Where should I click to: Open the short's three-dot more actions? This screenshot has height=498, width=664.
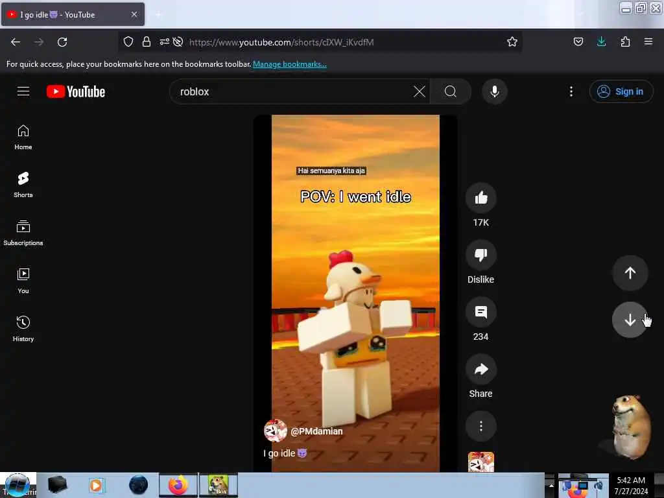(480, 426)
